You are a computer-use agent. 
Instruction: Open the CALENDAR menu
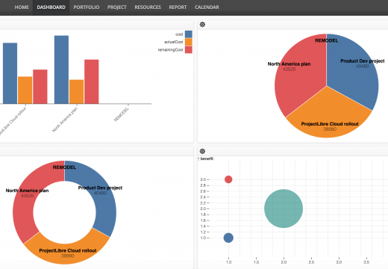(207, 7)
